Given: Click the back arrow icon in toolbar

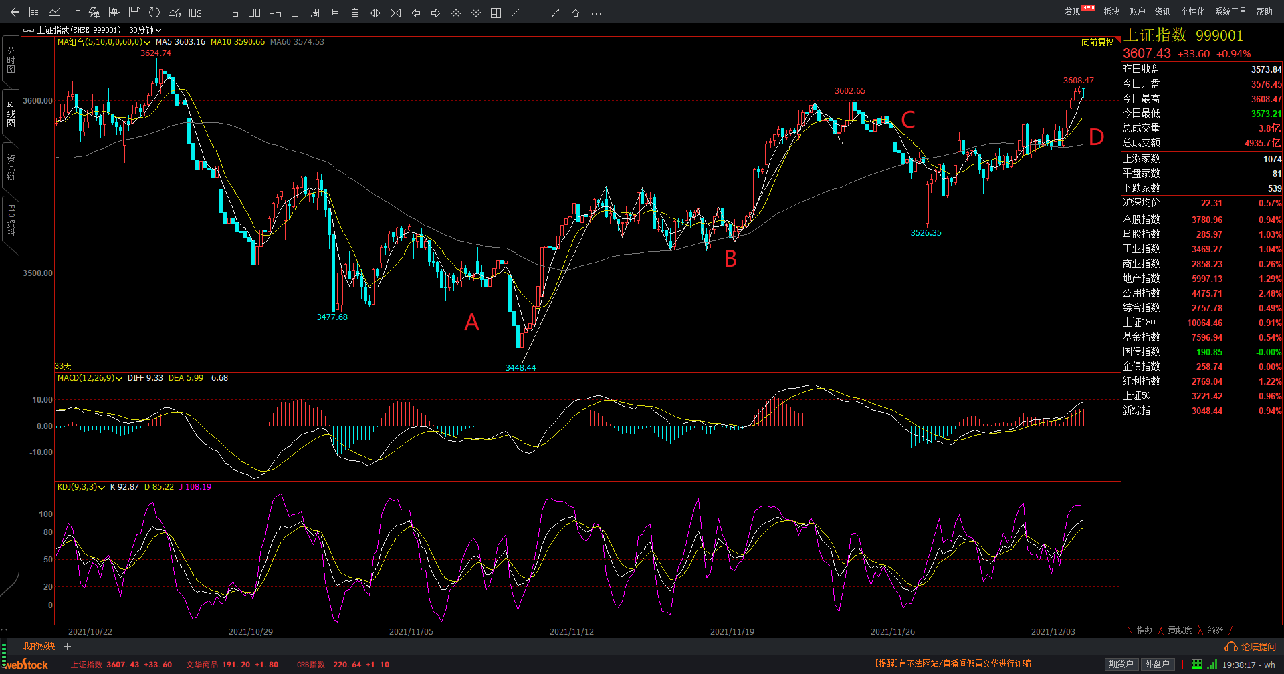Looking at the screenshot, I should (x=15, y=13).
